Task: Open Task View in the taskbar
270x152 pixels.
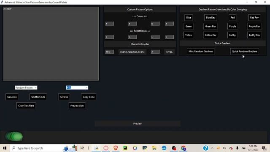Action: [x=82, y=148]
